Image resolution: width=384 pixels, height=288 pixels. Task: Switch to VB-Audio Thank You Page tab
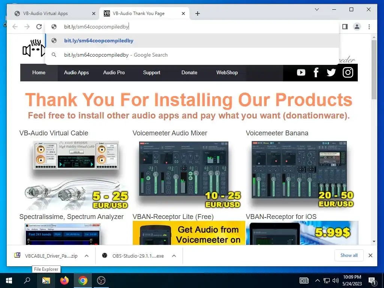pyautogui.click(x=144, y=13)
